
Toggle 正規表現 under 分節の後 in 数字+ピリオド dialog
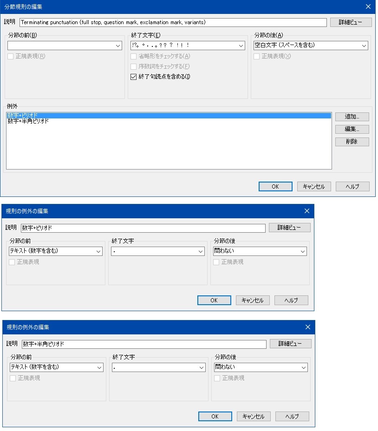pyautogui.click(x=216, y=262)
